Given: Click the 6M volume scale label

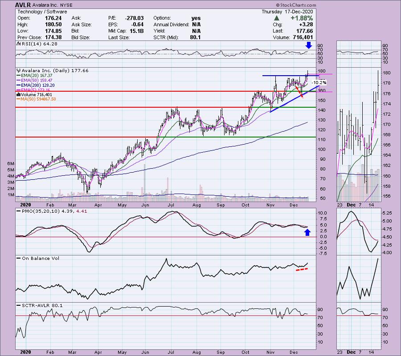Looking at the screenshot, I should coord(11,164).
